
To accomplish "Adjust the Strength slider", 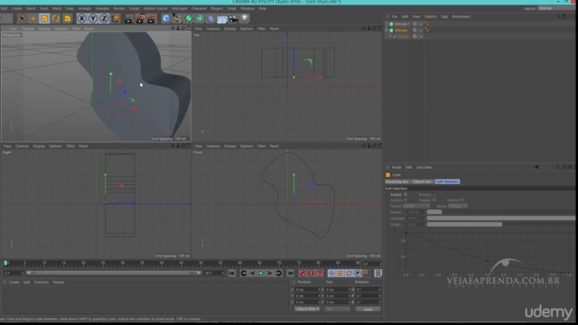I will tap(501, 218).
